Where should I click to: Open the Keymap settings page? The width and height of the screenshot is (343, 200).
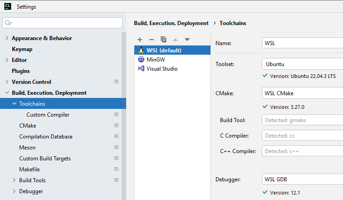(x=22, y=49)
